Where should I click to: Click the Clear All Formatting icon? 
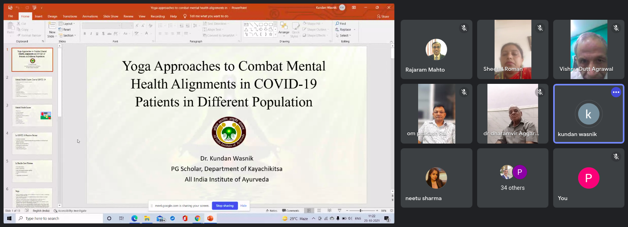tap(150, 26)
